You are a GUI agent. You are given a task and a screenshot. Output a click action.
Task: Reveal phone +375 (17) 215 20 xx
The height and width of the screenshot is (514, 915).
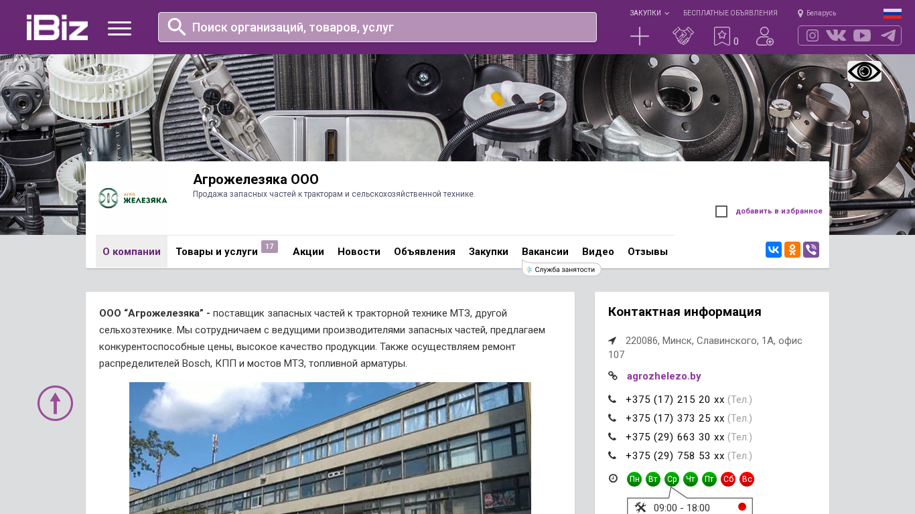tap(675, 400)
